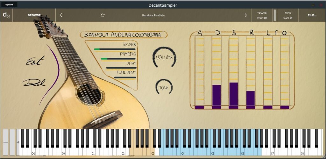This screenshot has height=159, width=326.
Task: Minimize the DecentSampler window
Action: [x=313, y=5]
